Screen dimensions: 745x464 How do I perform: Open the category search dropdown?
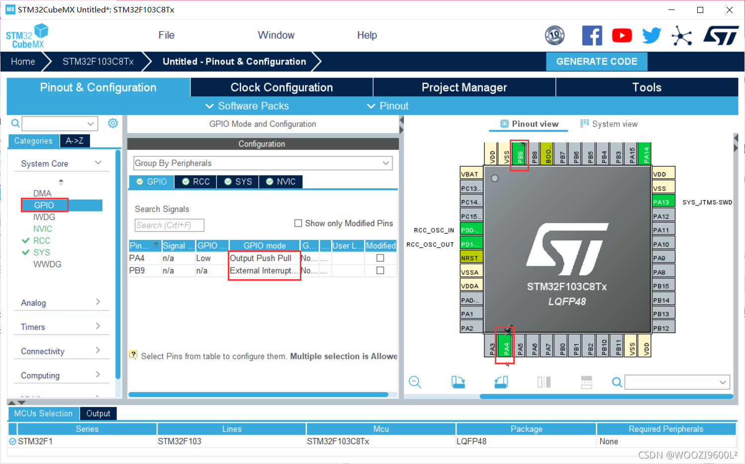click(x=91, y=124)
